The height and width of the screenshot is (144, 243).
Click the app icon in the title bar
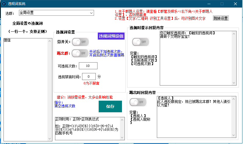(4, 4)
